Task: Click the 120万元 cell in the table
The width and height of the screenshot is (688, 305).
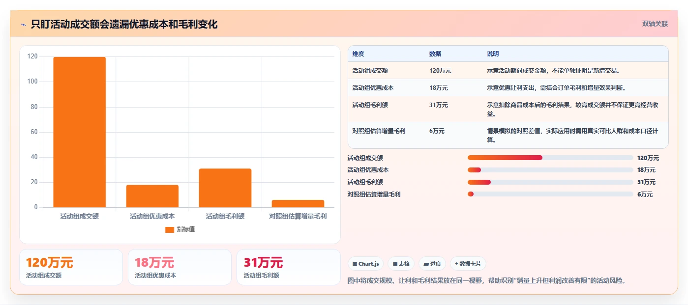Action: [x=440, y=71]
